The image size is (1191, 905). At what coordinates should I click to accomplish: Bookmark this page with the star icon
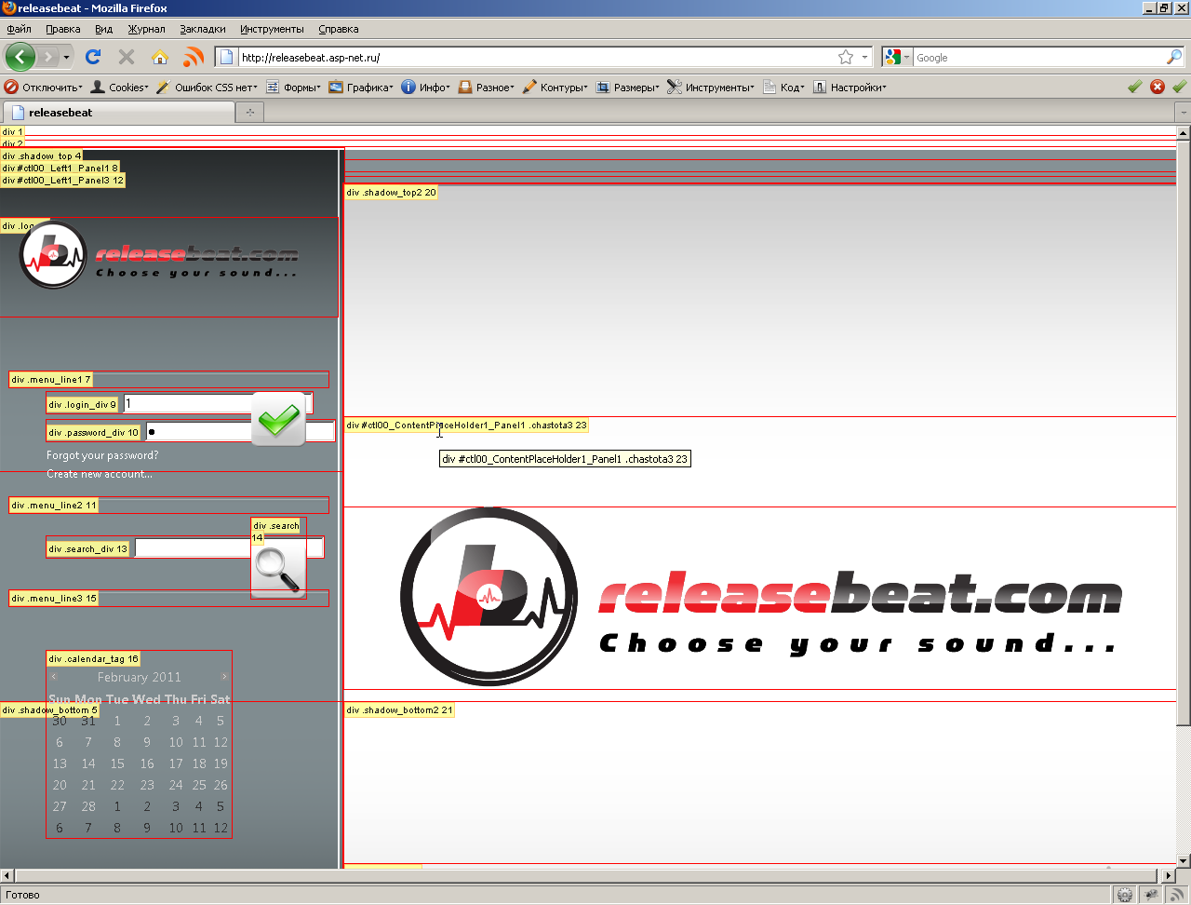(x=846, y=57)
